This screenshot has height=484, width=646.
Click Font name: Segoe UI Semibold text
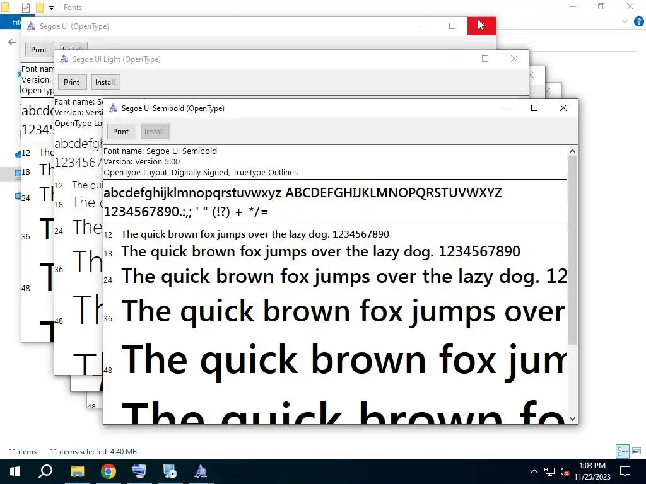(x=160, y=151)
